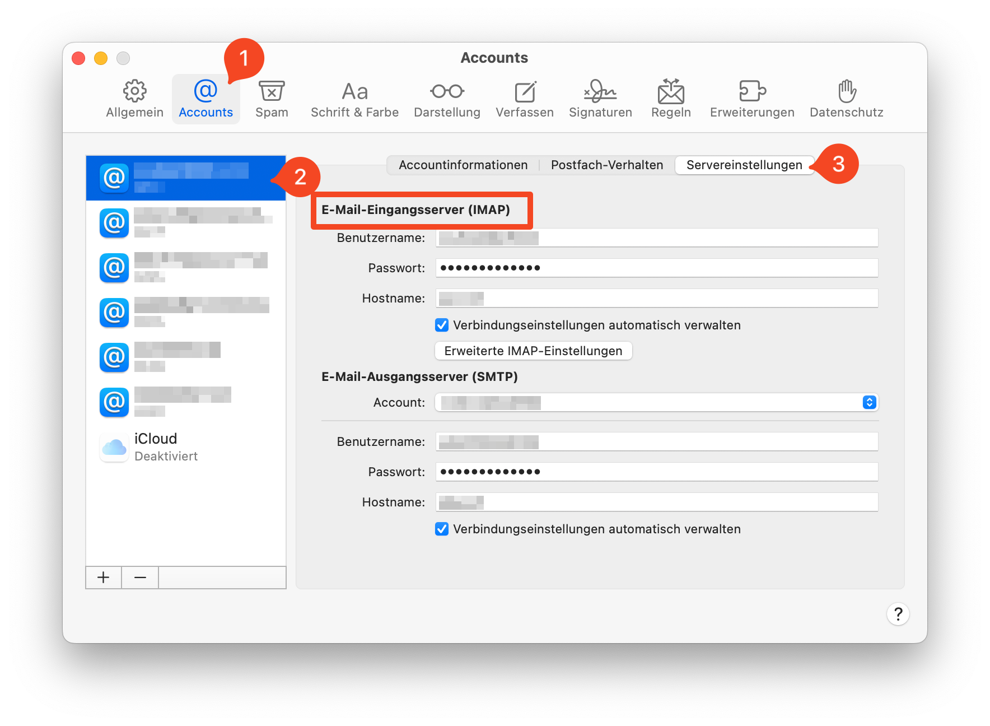This screenshot has height=726, width=990.
Task: Click the iCloud cloud icon
Action: (114, 447)
